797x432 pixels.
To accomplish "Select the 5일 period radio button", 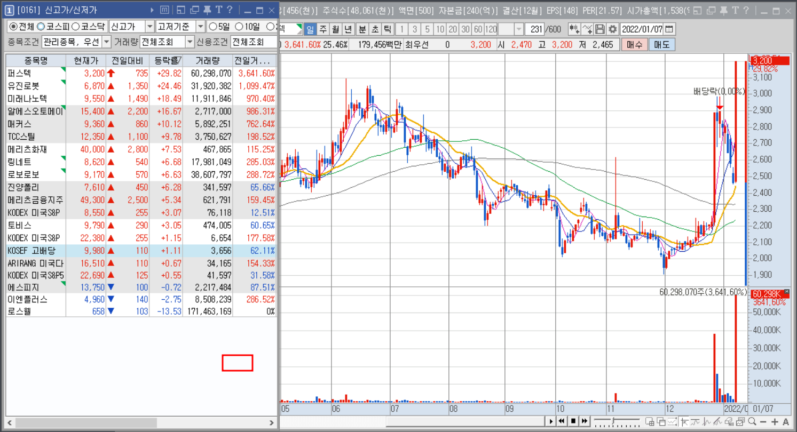I will click(213, 26).
